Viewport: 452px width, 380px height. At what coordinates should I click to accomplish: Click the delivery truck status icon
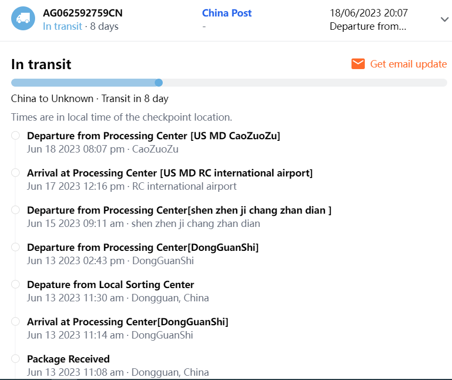23,19
